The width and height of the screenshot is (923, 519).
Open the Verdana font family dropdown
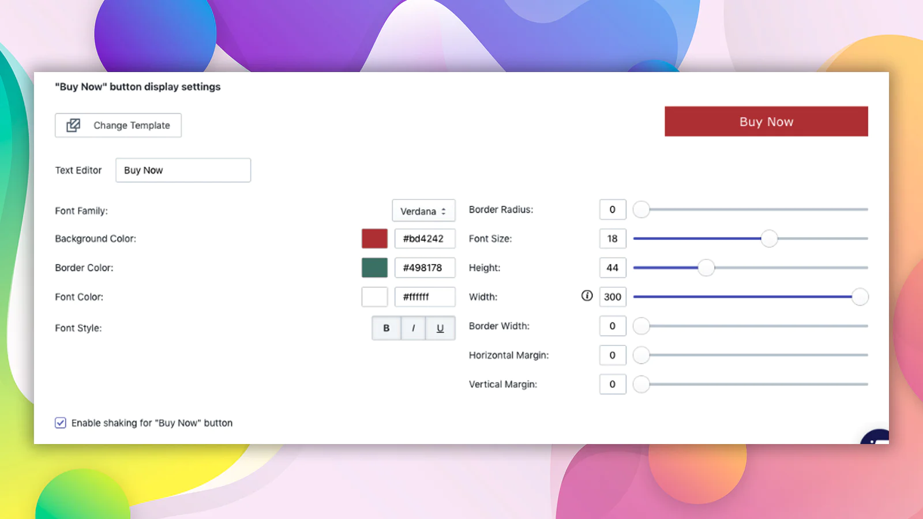point(423,210)
